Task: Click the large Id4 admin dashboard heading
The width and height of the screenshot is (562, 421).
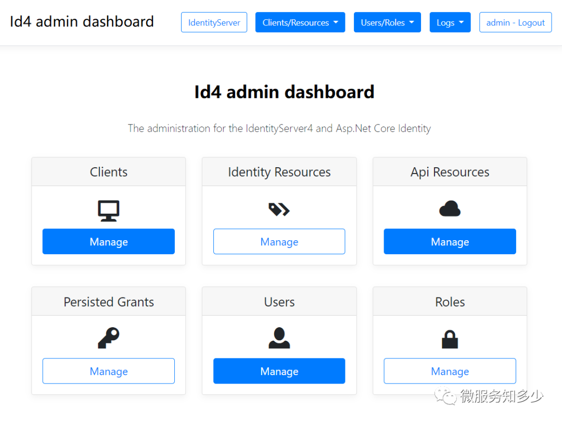Action: click(284, 92)
